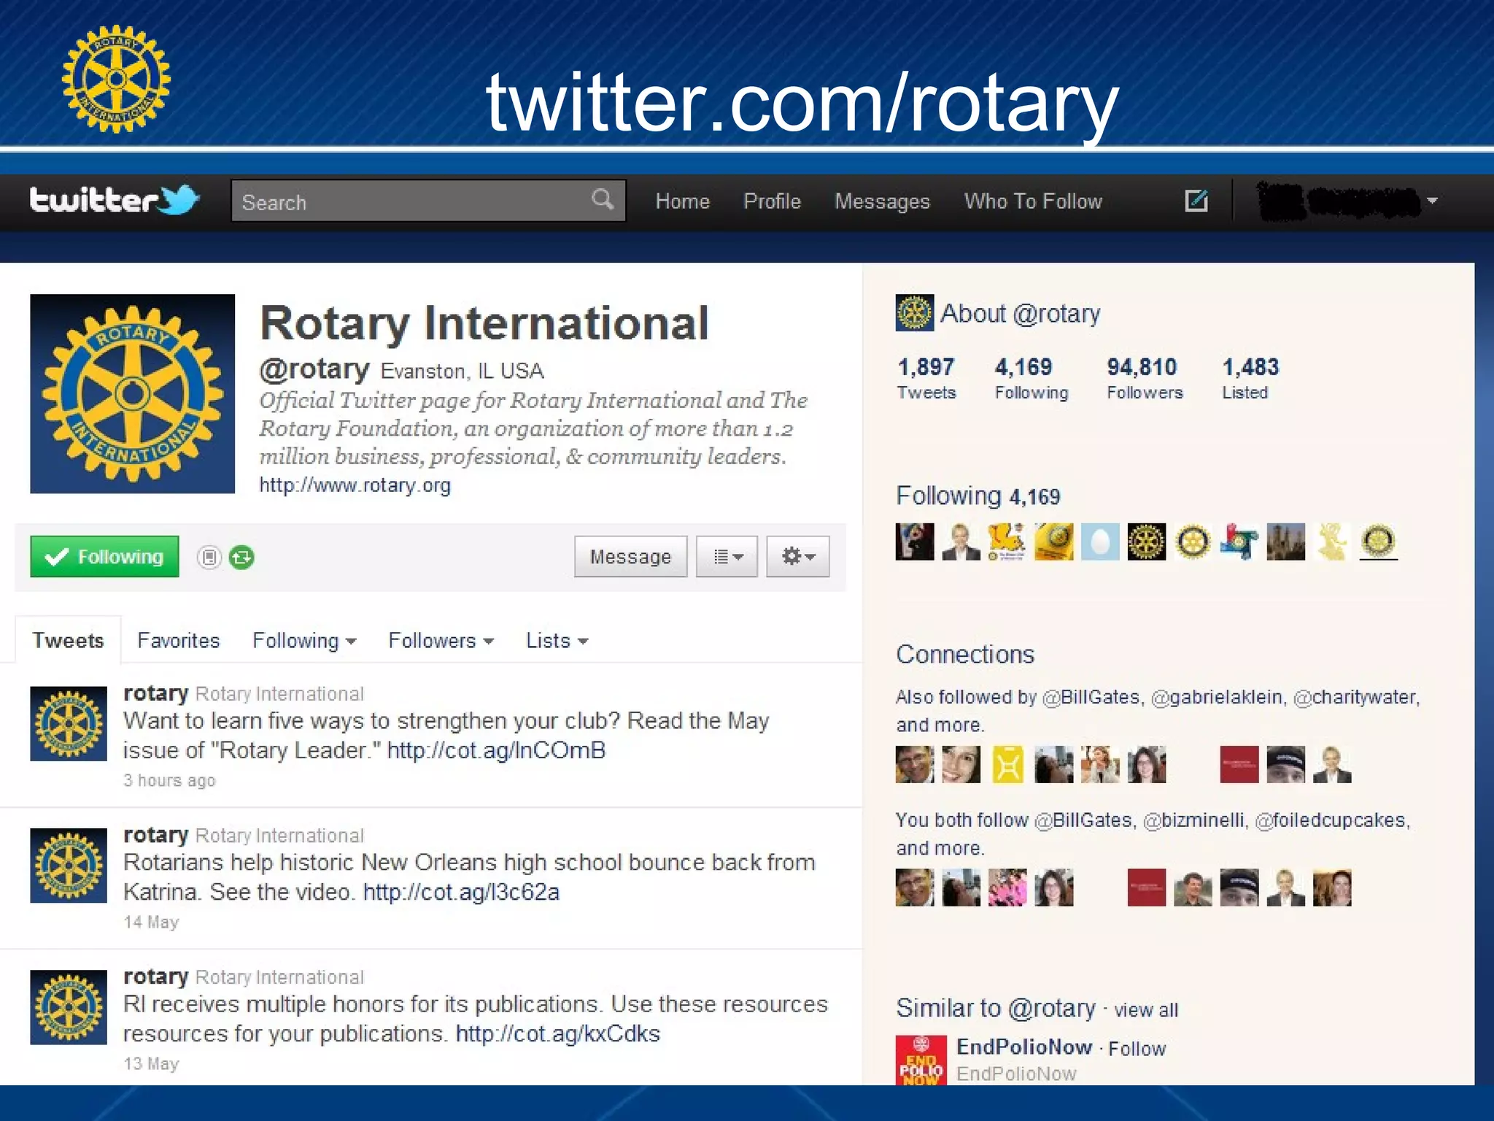Click the @BillGates link in 'Also followed by'
Viewport: 1494px width, 1121px height.
tap(1091, 697)
